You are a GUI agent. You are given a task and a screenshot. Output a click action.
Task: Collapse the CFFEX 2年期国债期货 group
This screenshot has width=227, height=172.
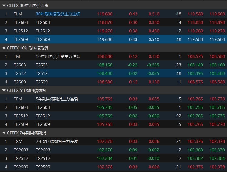4,133
